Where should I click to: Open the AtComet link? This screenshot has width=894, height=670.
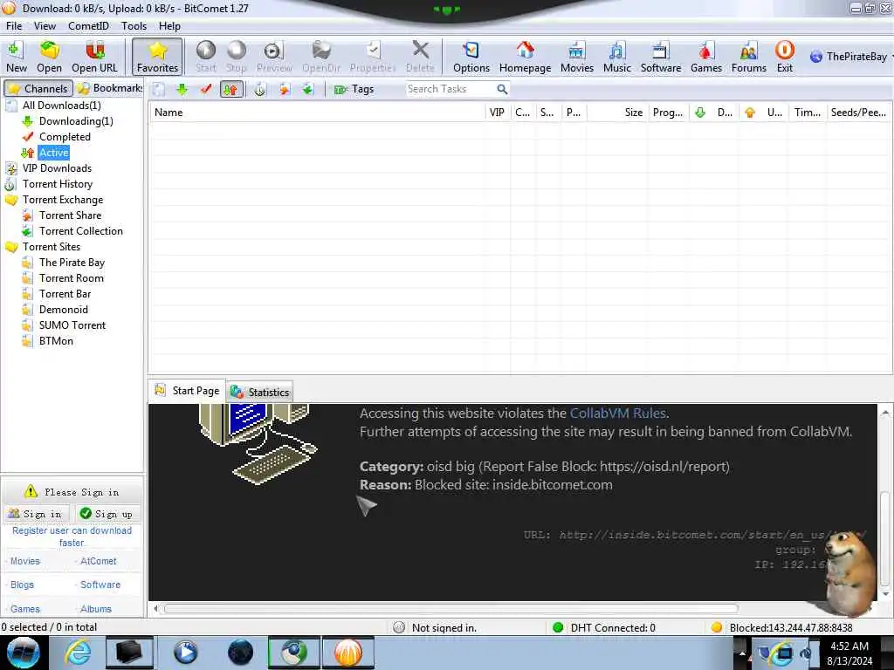point(98,561)
